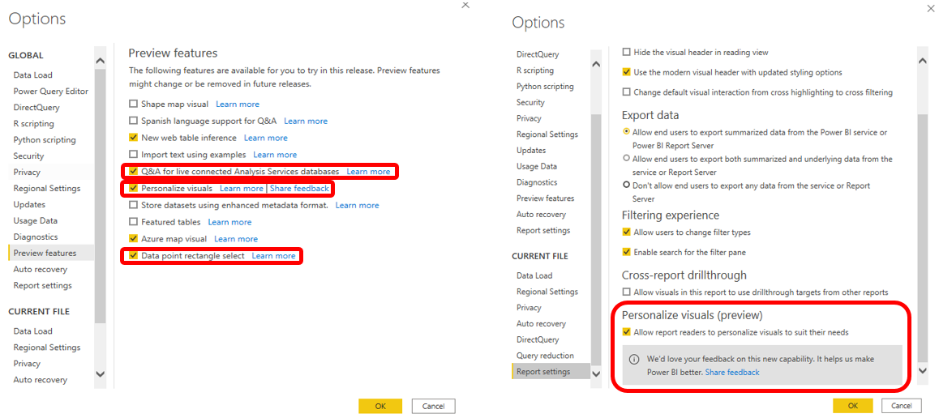Uncheck New web table inference

(x=134, y=138)
